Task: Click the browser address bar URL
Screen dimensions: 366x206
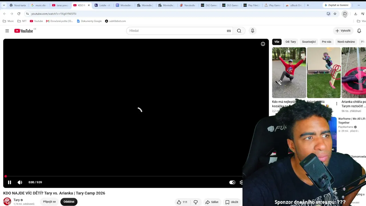Action: point(54,14)
